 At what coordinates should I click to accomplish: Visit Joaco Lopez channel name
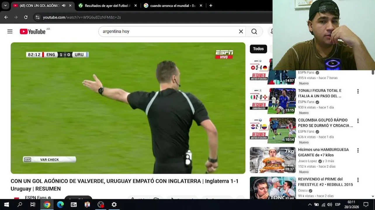point(307,161)
